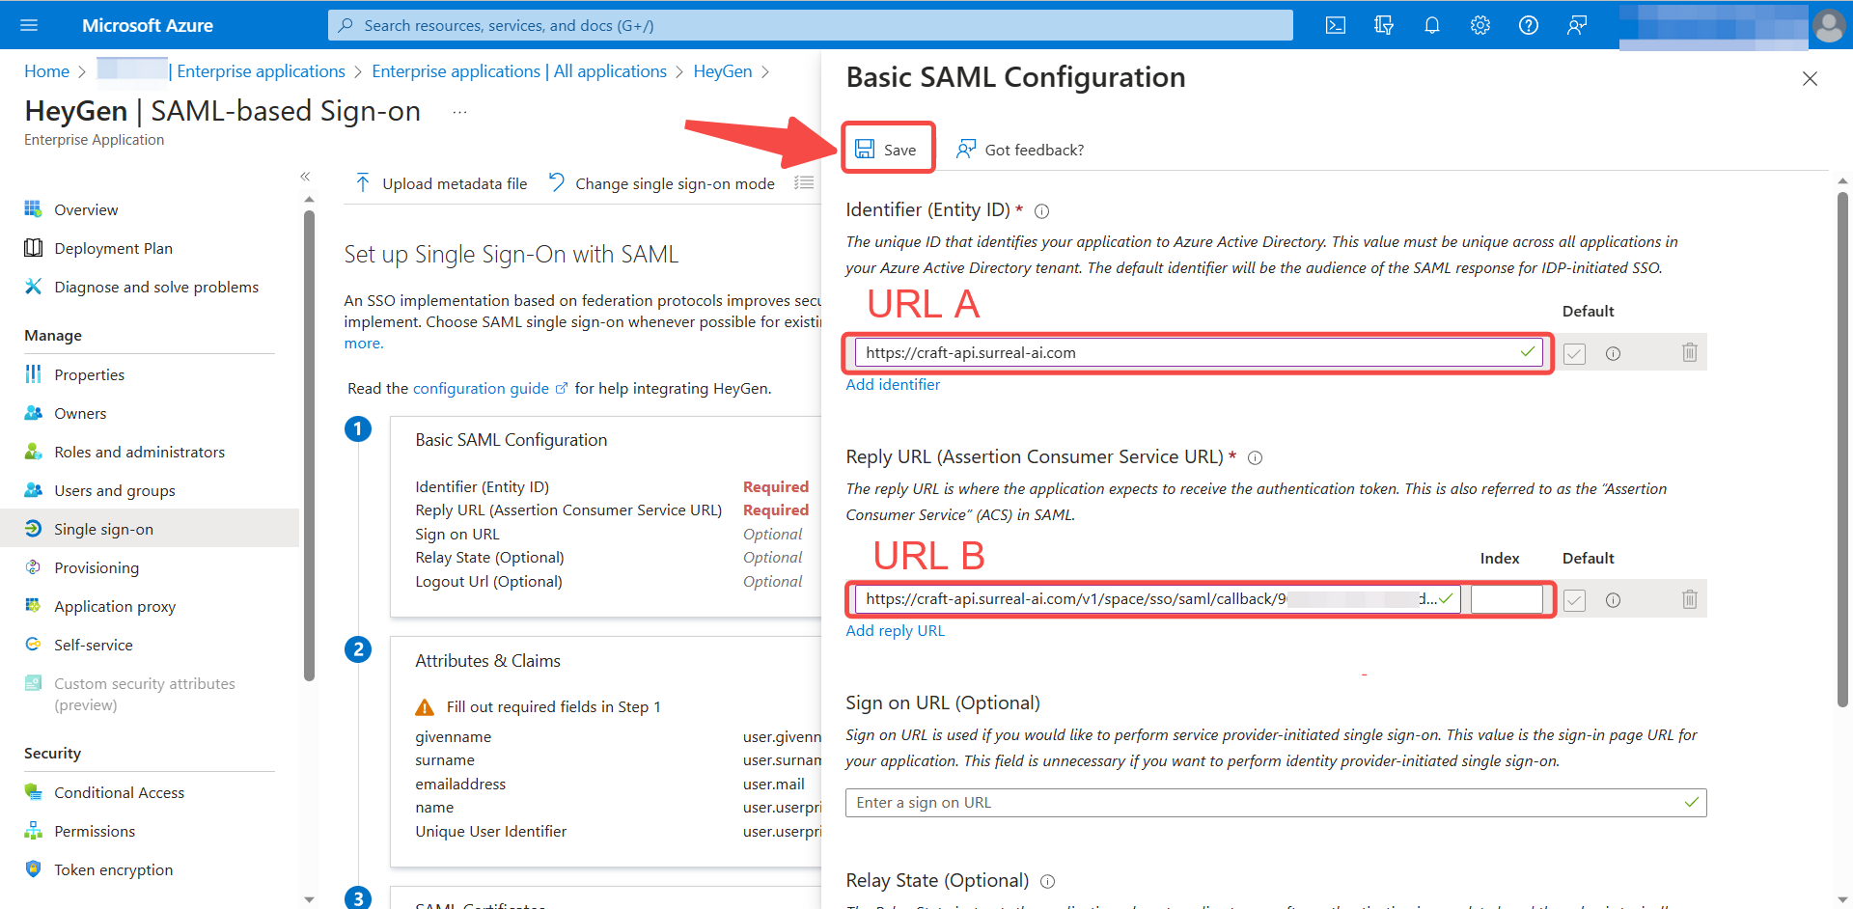Open Directories and subscriptions filter icon
Viewport: 1853px width, 909px height.
pyautogui.click(x=1384, y=25)
